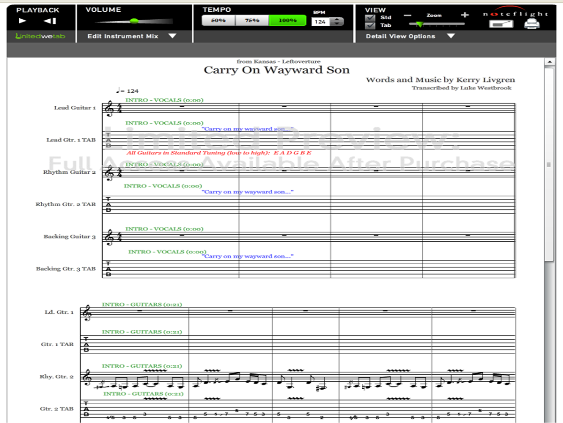Print the score with printer icon
The image size is (563, 423).
tap(532, 24)
